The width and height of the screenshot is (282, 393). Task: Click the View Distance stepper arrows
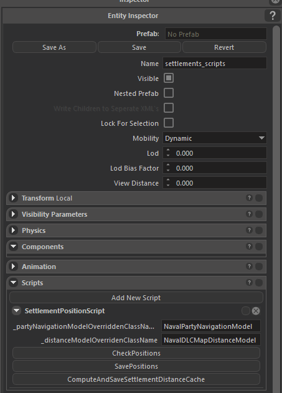point(168,183)
